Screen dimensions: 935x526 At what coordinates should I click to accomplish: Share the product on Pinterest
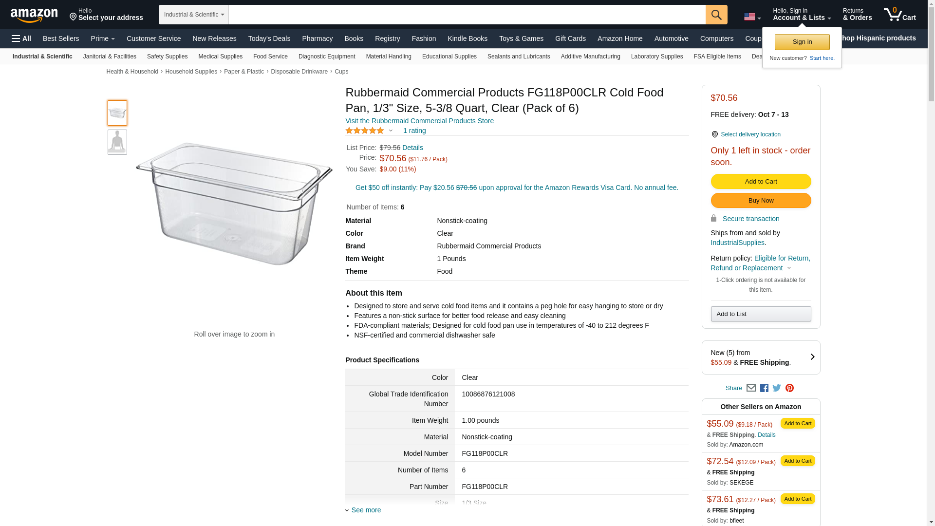point(789,388)
